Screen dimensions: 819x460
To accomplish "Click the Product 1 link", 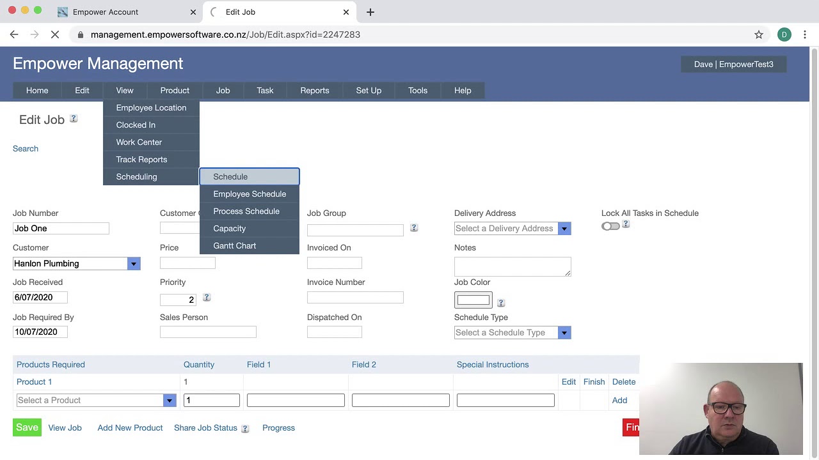I will pyautogui.click(x=35, y=382).
